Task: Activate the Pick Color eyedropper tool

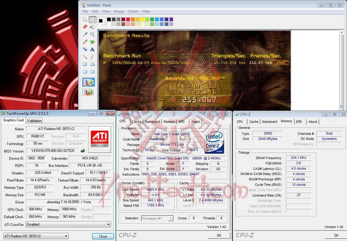Action: (x=85, y=34)
